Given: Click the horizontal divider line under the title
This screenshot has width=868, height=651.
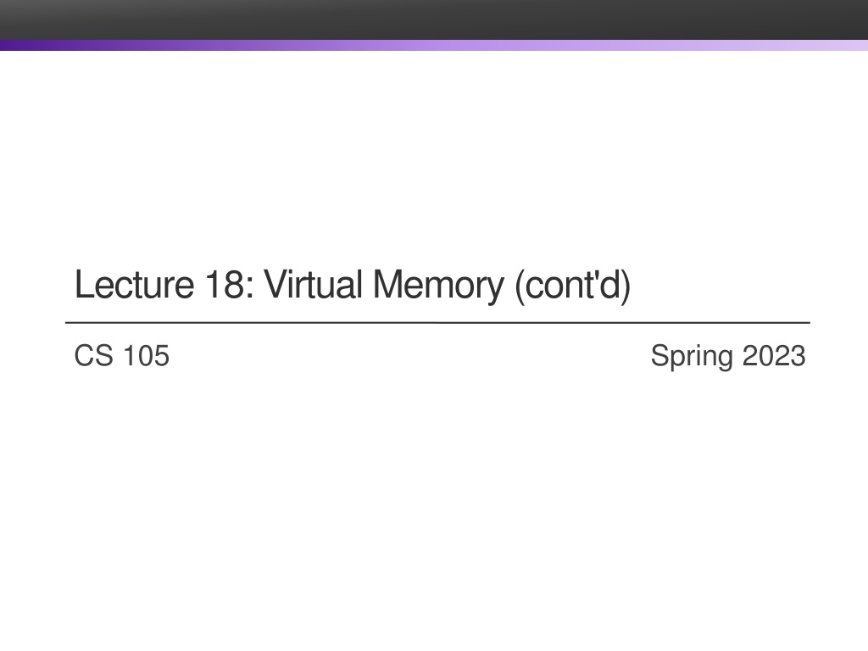Looking at the screenshot, I should point(437,322).
